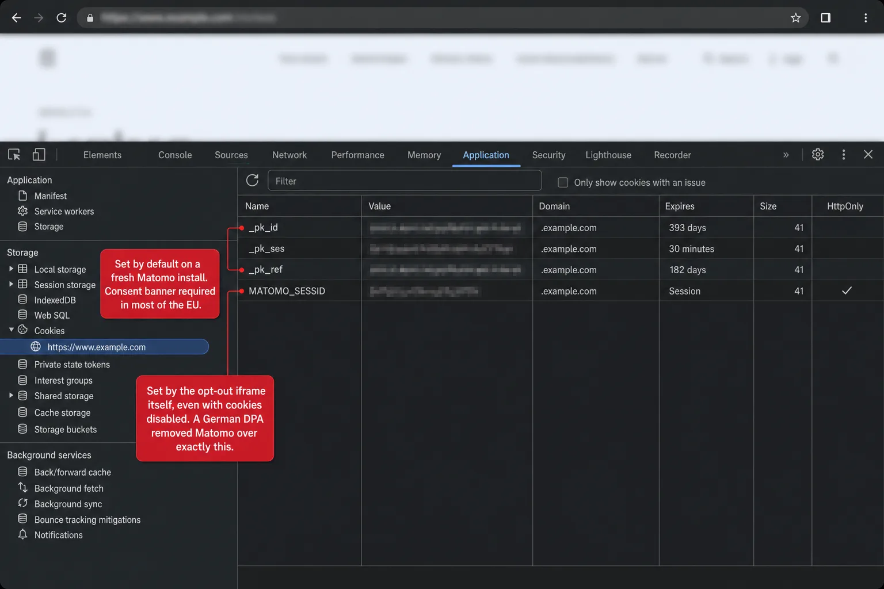Collapse the Cookies tree arrow
This screenshot has height=589, width=884.
pos(11,330)
